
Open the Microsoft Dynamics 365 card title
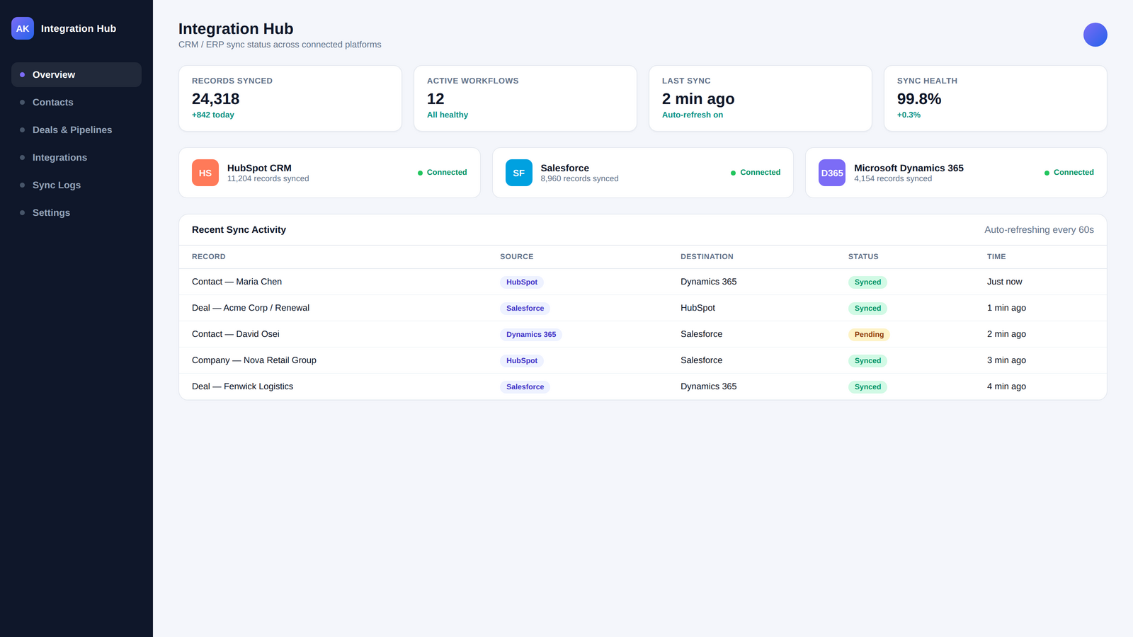tap(909, 168)
